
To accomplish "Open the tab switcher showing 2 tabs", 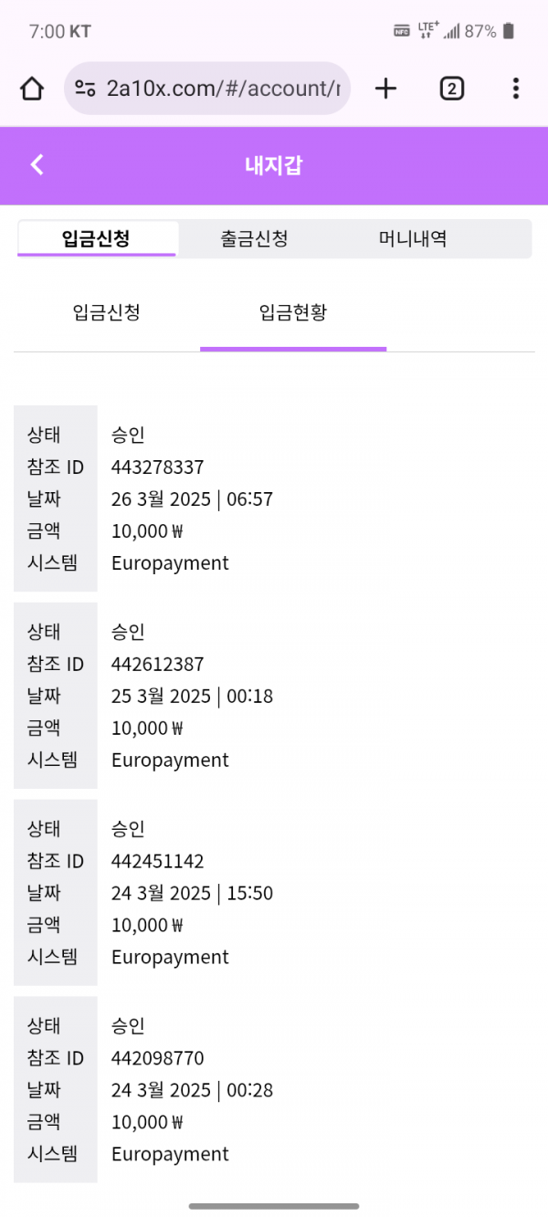I will pos(451,89).
